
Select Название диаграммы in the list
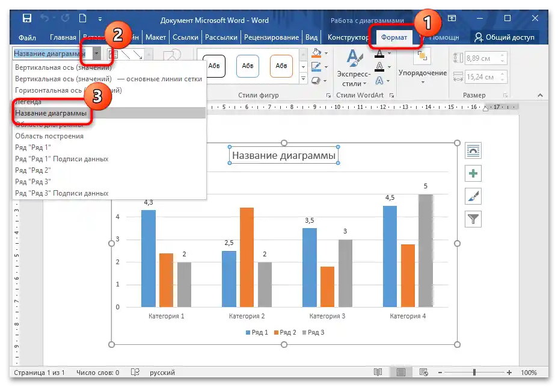pyautogui.click(x=109, y=113)
